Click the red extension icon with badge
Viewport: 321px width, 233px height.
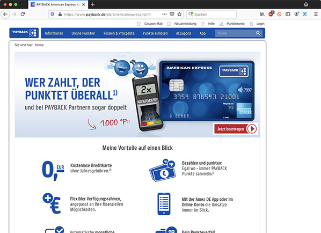point(271,14)
